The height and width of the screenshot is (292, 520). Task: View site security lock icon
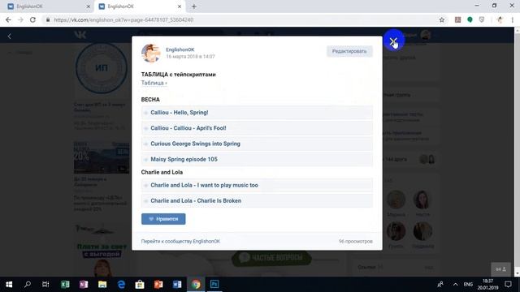pos(48,19)
